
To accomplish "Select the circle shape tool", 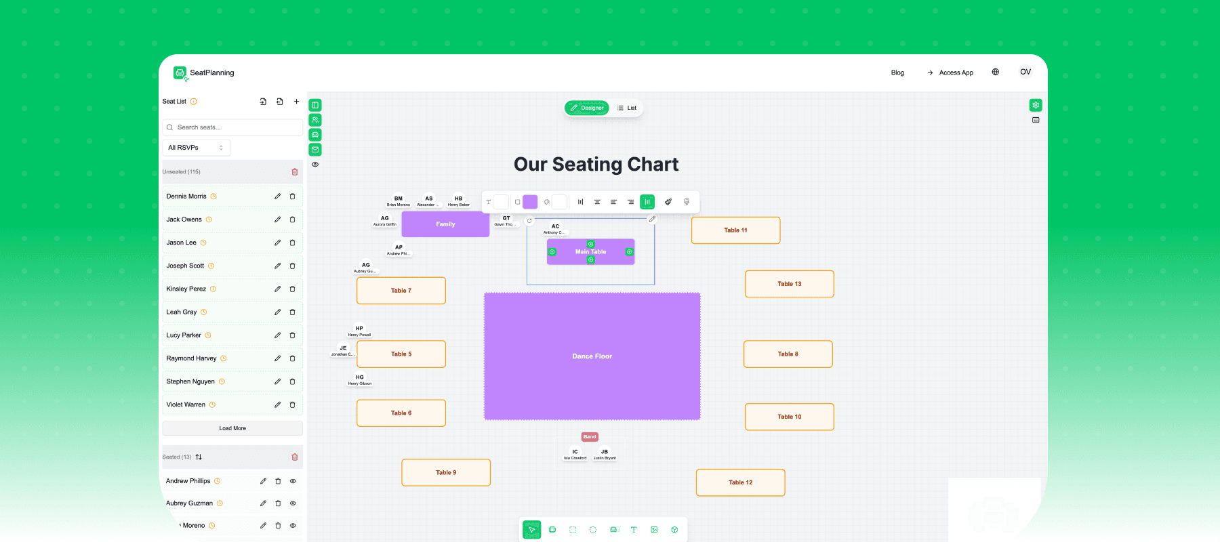I will tap(593, 529).
